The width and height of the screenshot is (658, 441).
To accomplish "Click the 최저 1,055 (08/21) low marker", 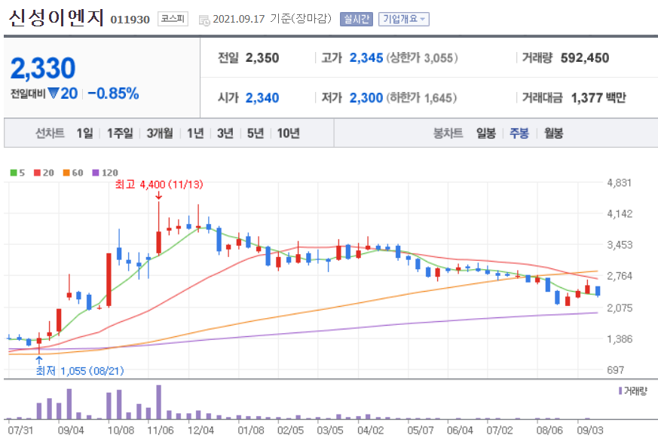I will 80,370.
